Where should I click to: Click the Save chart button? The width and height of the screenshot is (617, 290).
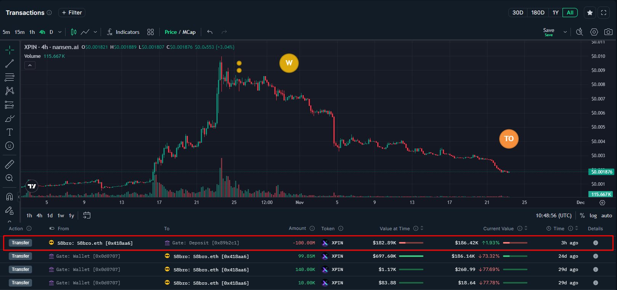coord(549,32)
